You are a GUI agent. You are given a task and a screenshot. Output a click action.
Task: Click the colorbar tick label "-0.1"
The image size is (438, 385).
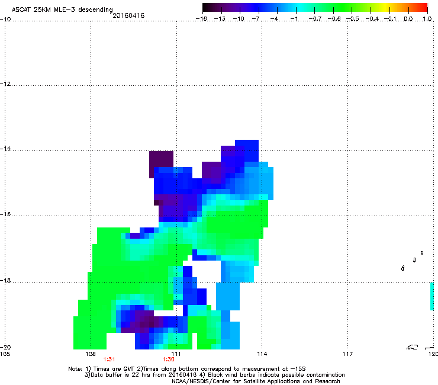pyautogui.click(x=390, y=19)
